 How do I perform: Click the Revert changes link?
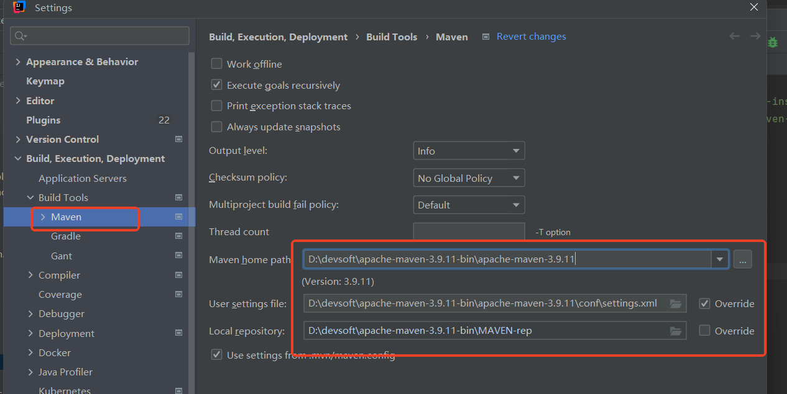click(531, 37)
